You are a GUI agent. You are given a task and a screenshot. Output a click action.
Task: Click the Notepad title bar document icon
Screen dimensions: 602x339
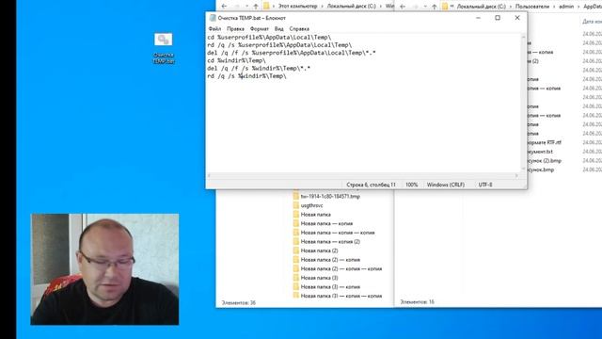pos(213,18)
